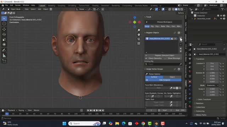Toggle camera view icon in viewport

[139, 39]
